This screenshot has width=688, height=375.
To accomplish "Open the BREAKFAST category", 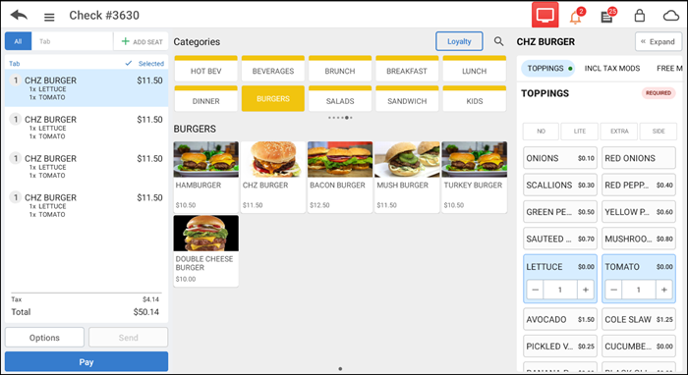I will pos(407,69).
